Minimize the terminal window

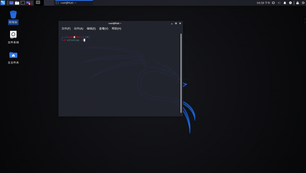172,23
